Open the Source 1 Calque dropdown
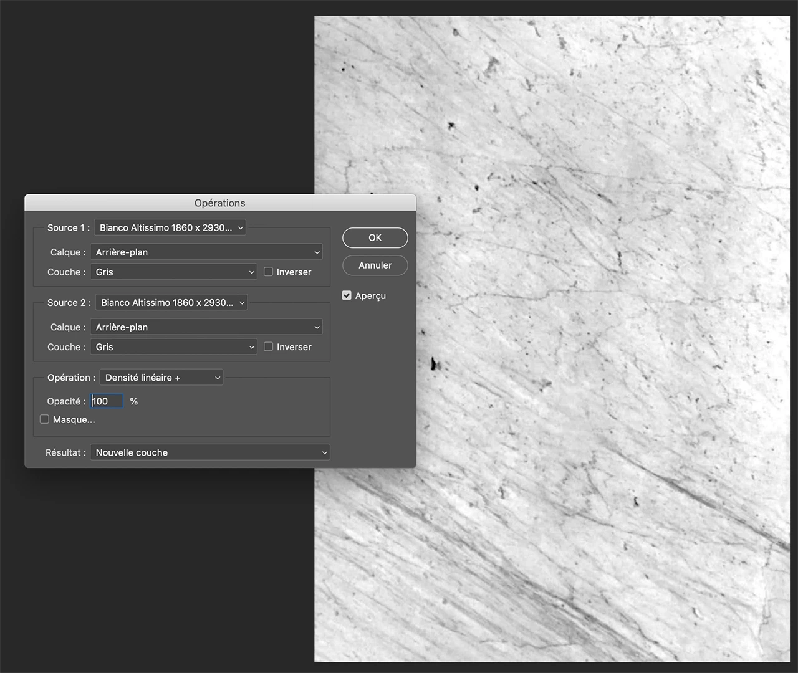 pos(206,252)
